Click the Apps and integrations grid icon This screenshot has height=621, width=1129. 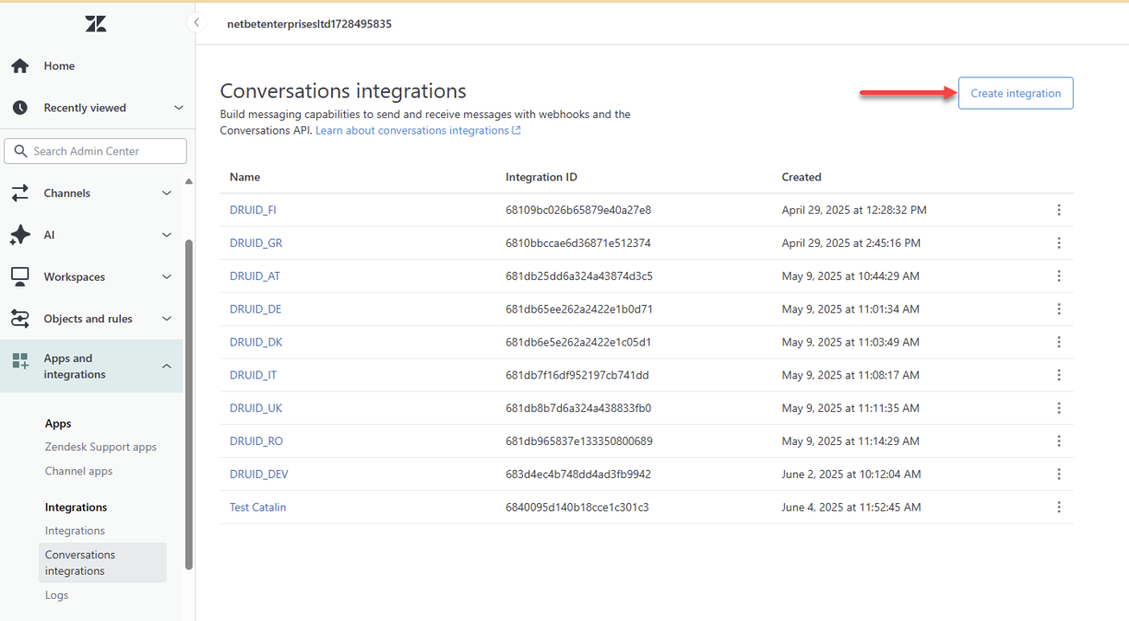click(x=20, y=361)
